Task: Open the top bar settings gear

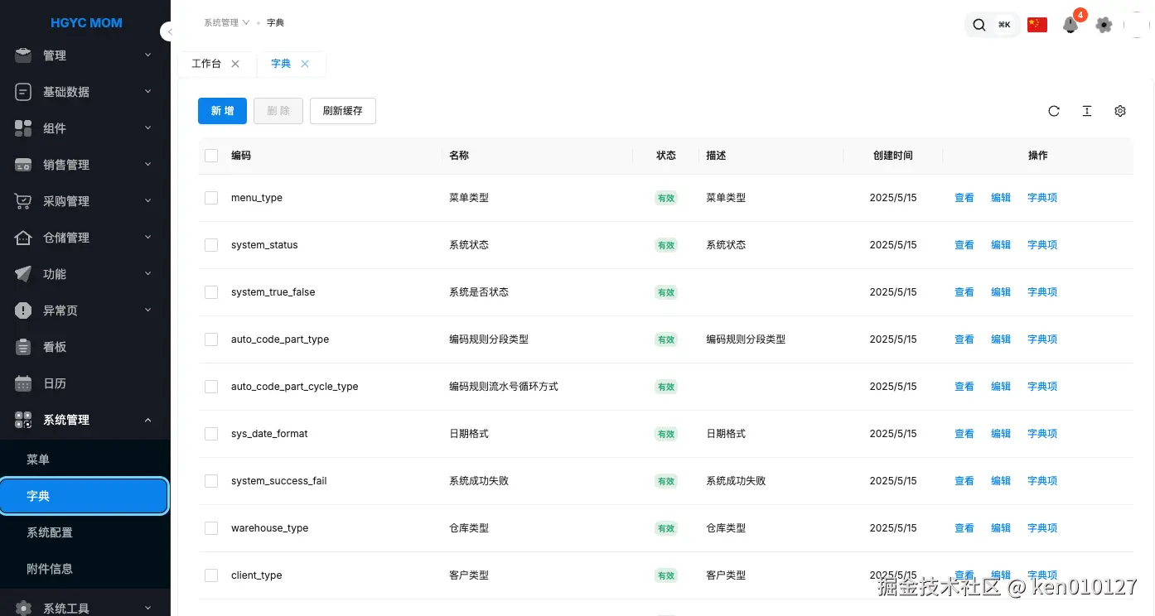Action: coord(1104,25)
